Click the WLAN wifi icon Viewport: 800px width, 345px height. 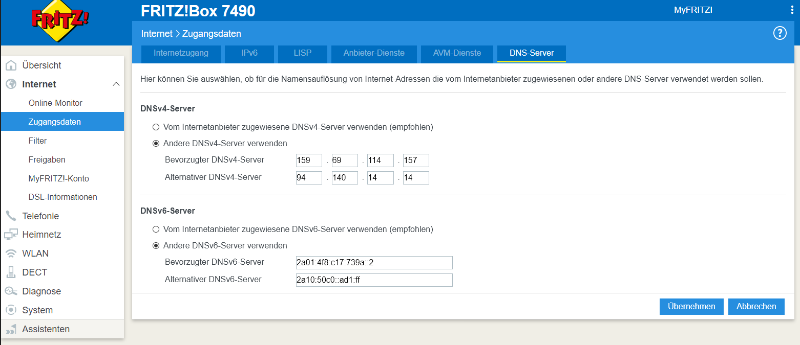tap(11, 254)
